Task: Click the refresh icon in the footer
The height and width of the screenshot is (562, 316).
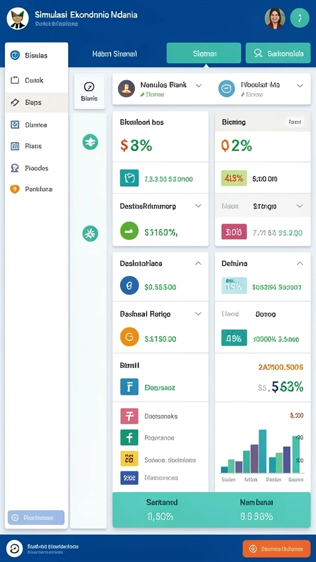Action: (x=15, y=549)
